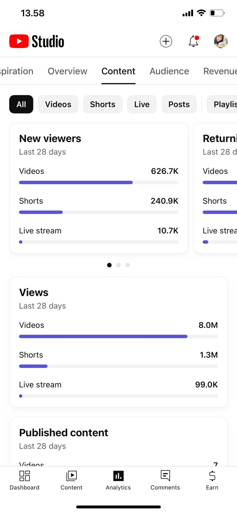The image size is (237, 513).
Task: Tap the YouTube Studio logo
Action: coord(37,41)
